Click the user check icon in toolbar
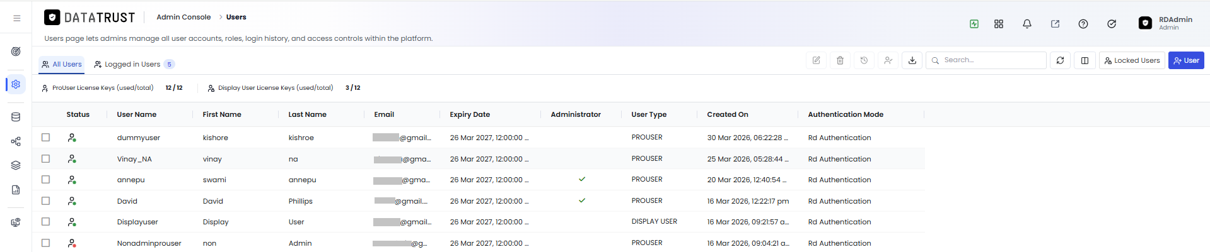The height and width of the screenshot is (252, 1210). pos(888,60)
